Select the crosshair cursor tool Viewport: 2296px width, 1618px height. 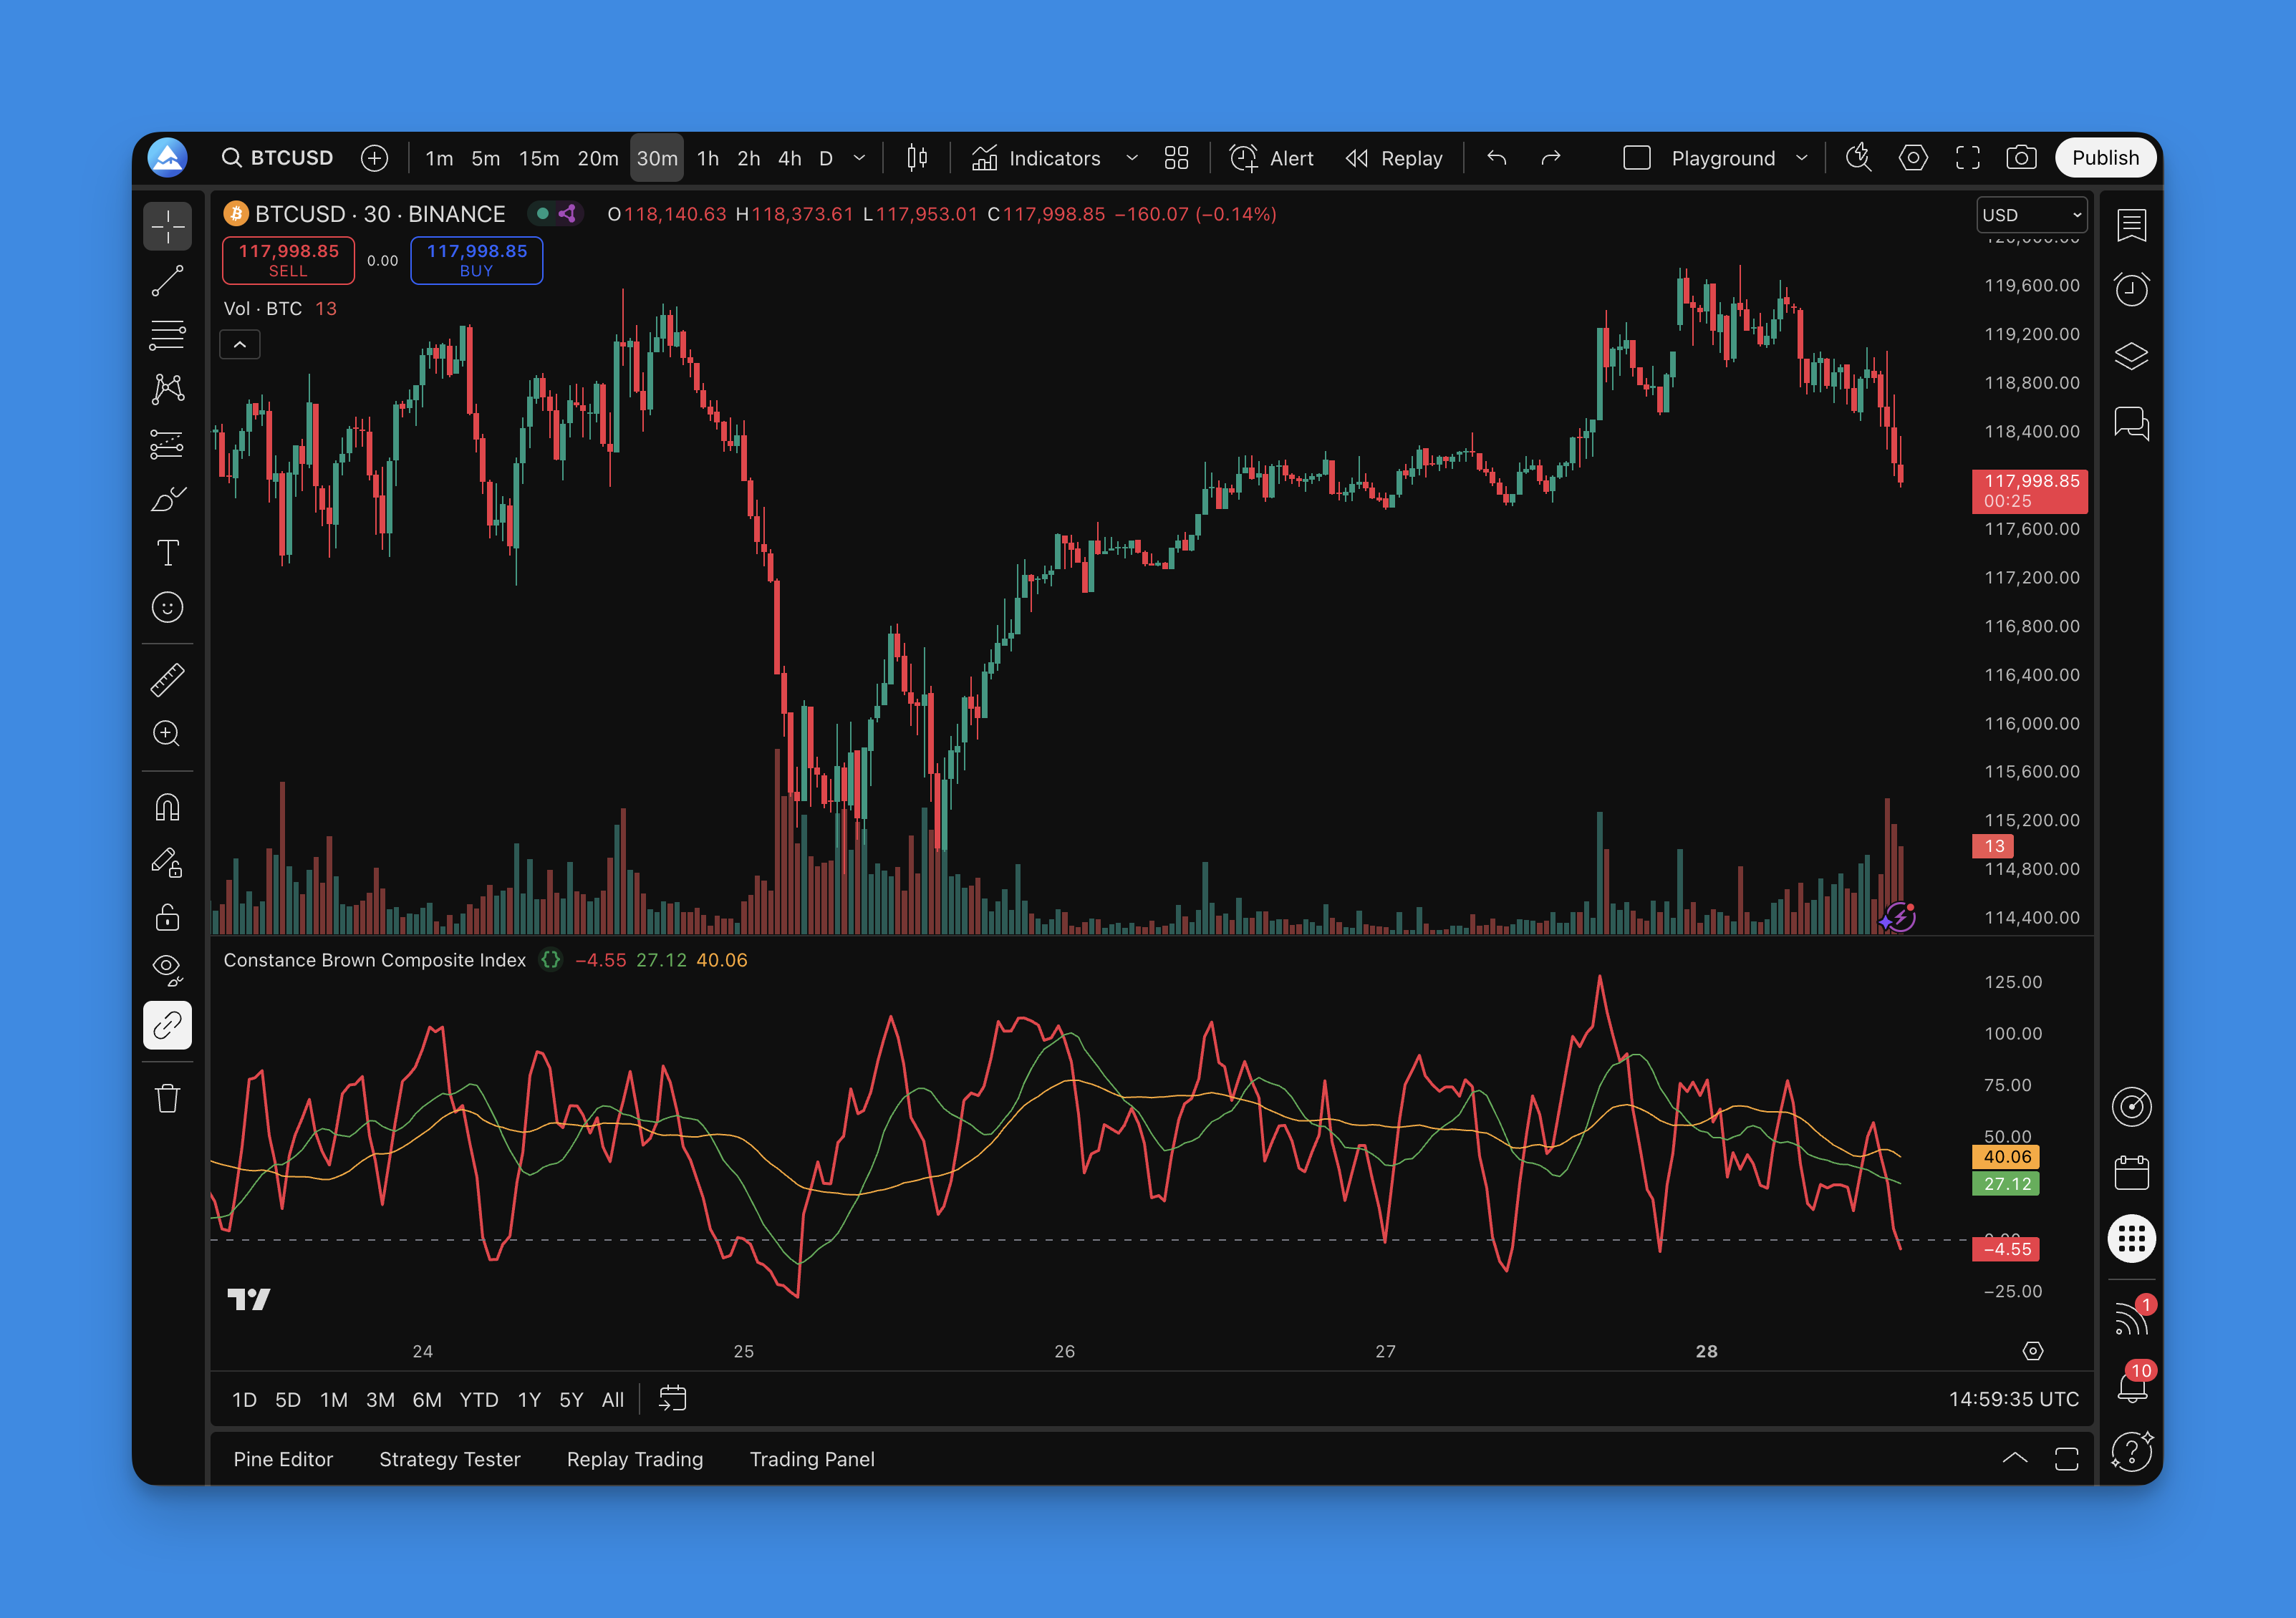pyautogui.click(x=167, y=227)
